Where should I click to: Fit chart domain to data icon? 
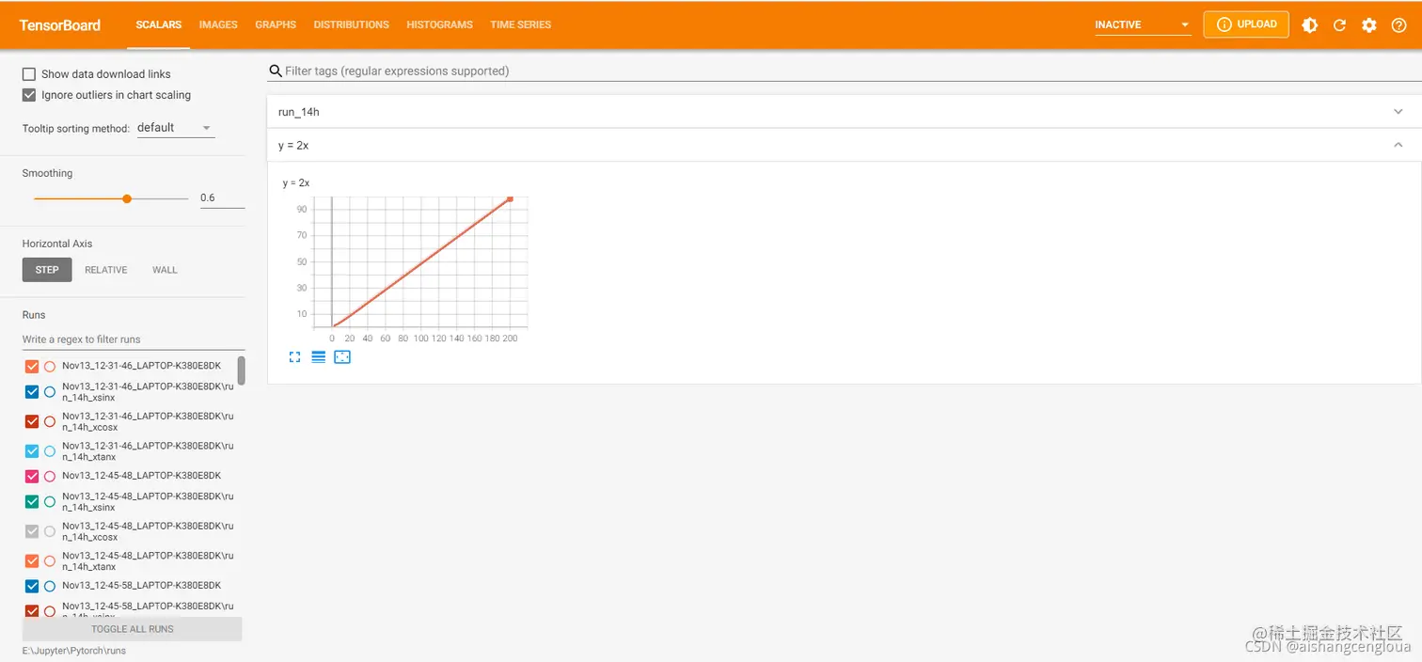[342, 357]
